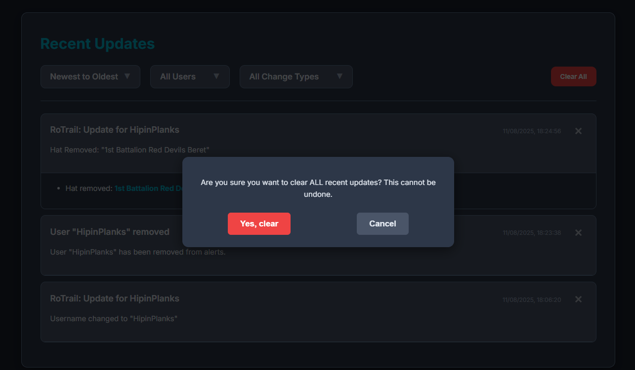The image size is (635, 370).
Task: Open the "All Change Types" dropdown
Action: [296, 76]
